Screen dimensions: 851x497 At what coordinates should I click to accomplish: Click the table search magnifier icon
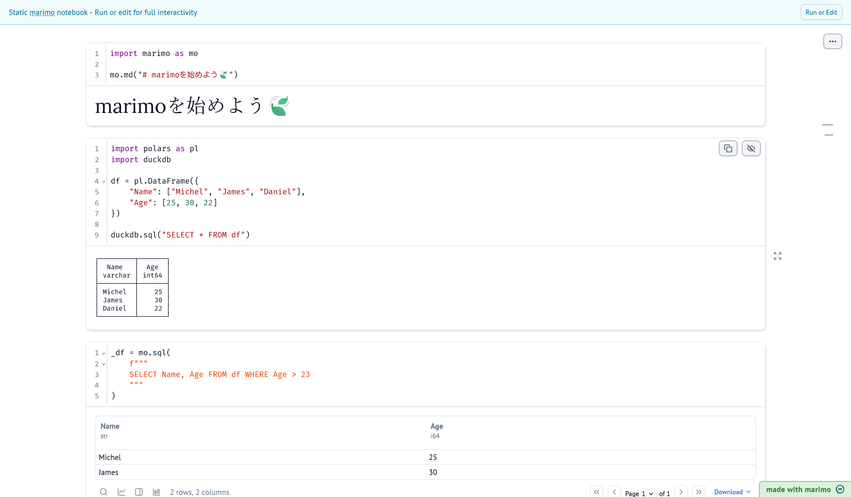tap(104, 491)
